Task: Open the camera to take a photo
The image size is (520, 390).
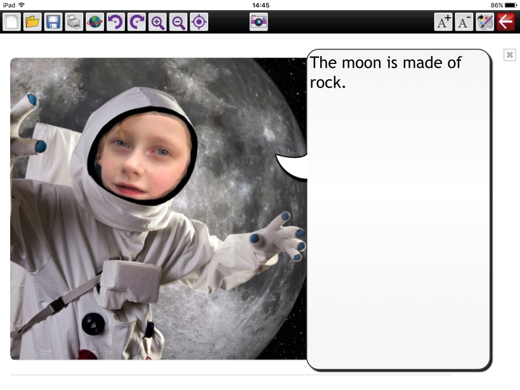Action: click(259, 22)
